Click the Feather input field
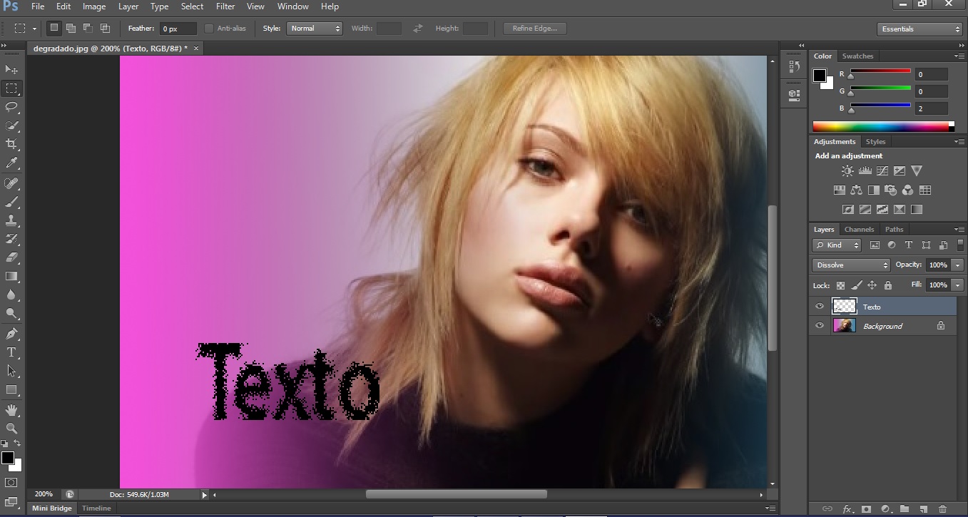 (x=178, y=29)
